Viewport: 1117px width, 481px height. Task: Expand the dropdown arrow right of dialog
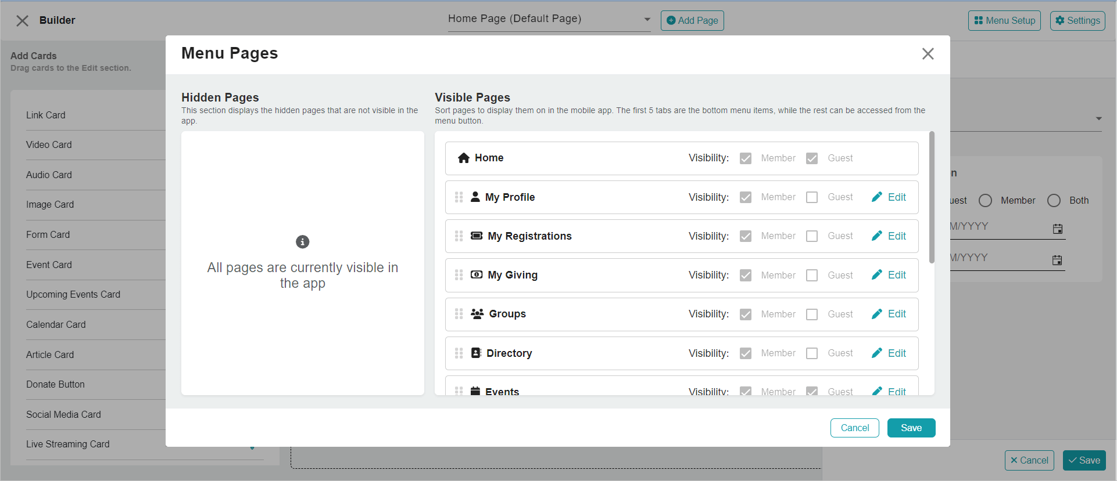(x=1098, y=118)
